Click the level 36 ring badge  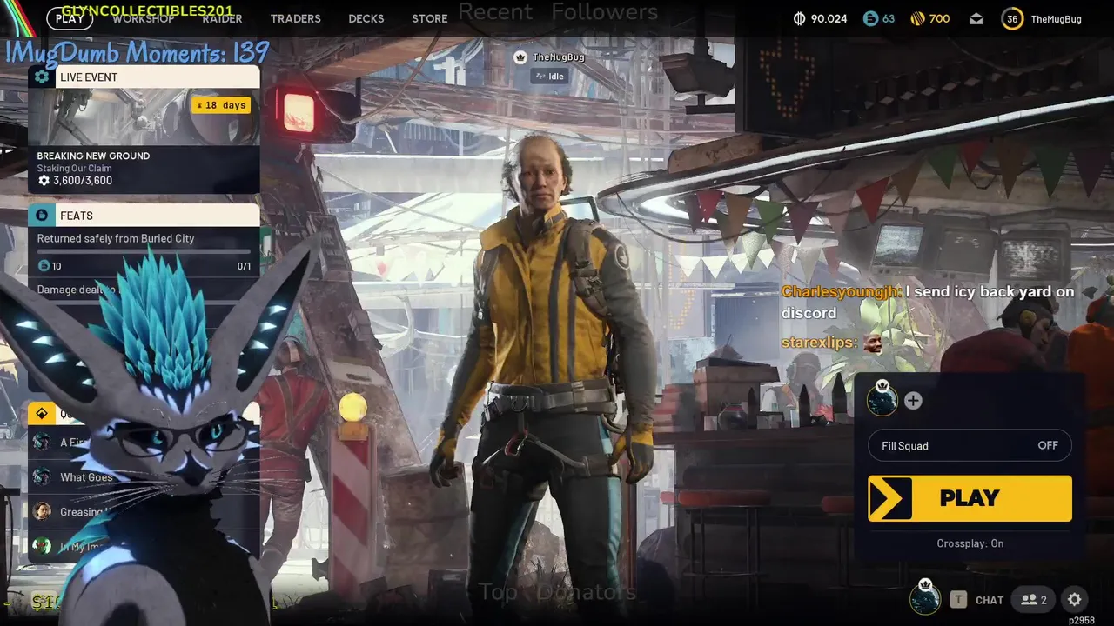click(1012, 18)
